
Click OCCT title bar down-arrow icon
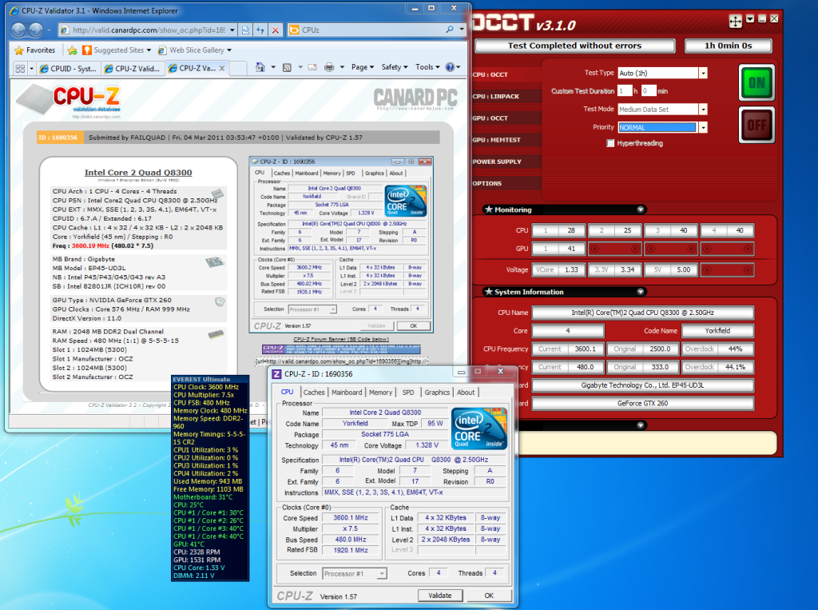[x=749, y=19]
